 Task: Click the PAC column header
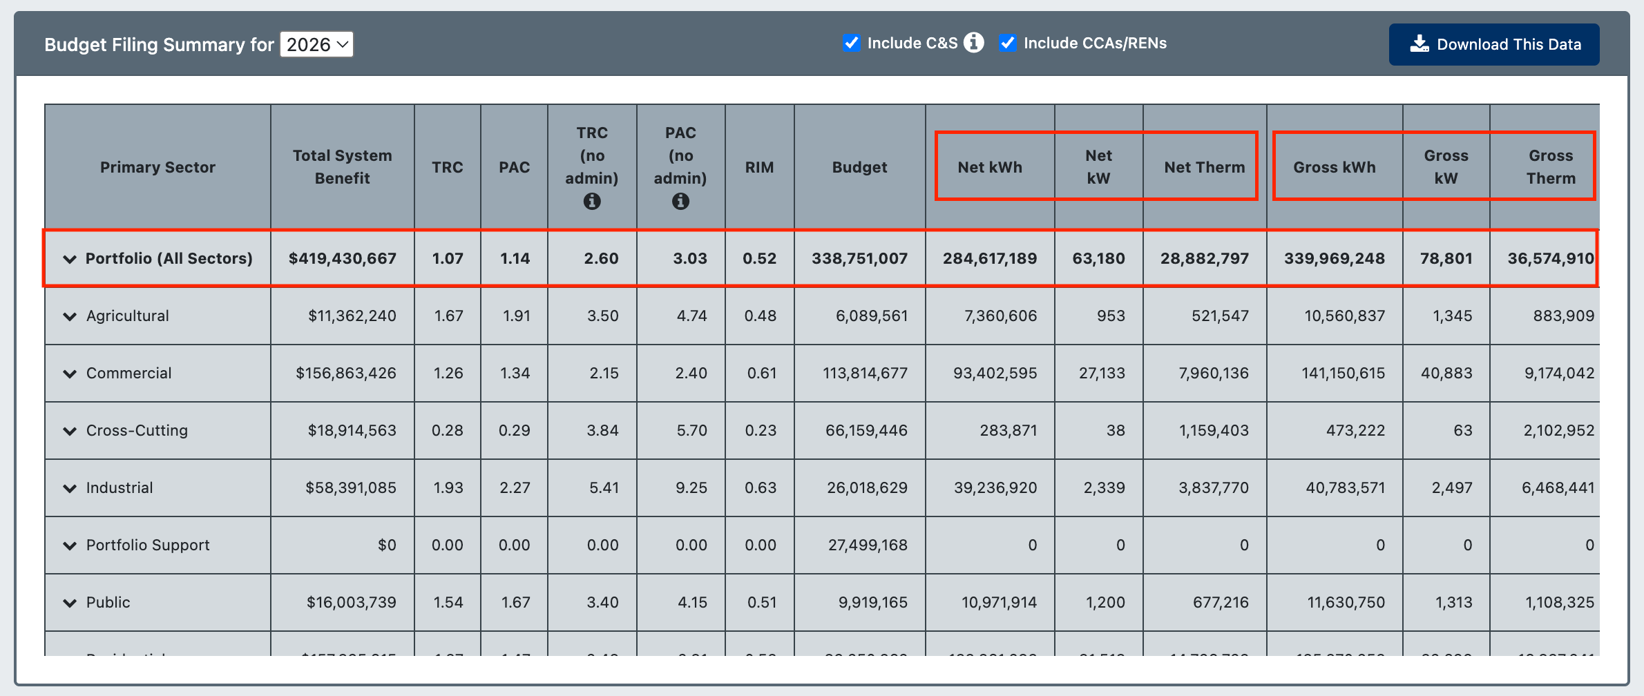coord(515,167)
